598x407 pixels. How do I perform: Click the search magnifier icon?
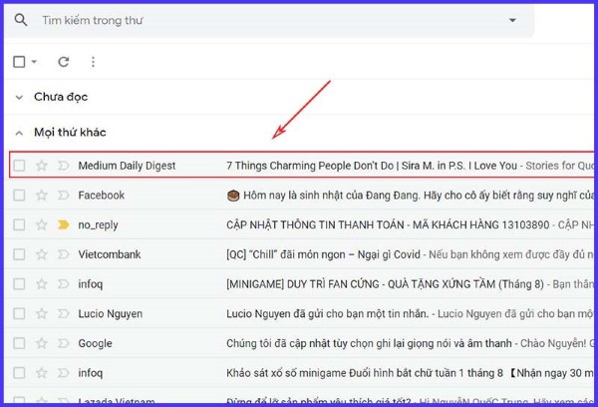(21, 20)
